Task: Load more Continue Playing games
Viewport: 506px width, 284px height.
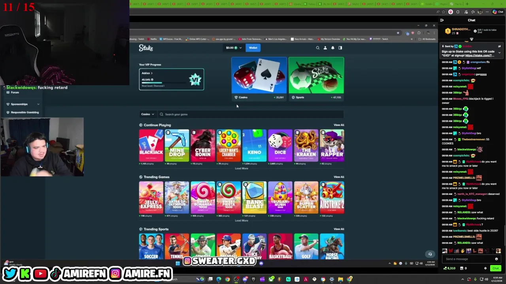Action: (x=242, y=168)
